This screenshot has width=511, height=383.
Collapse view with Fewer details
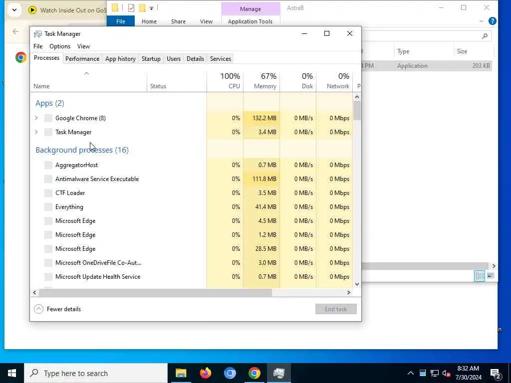point(57,309)
